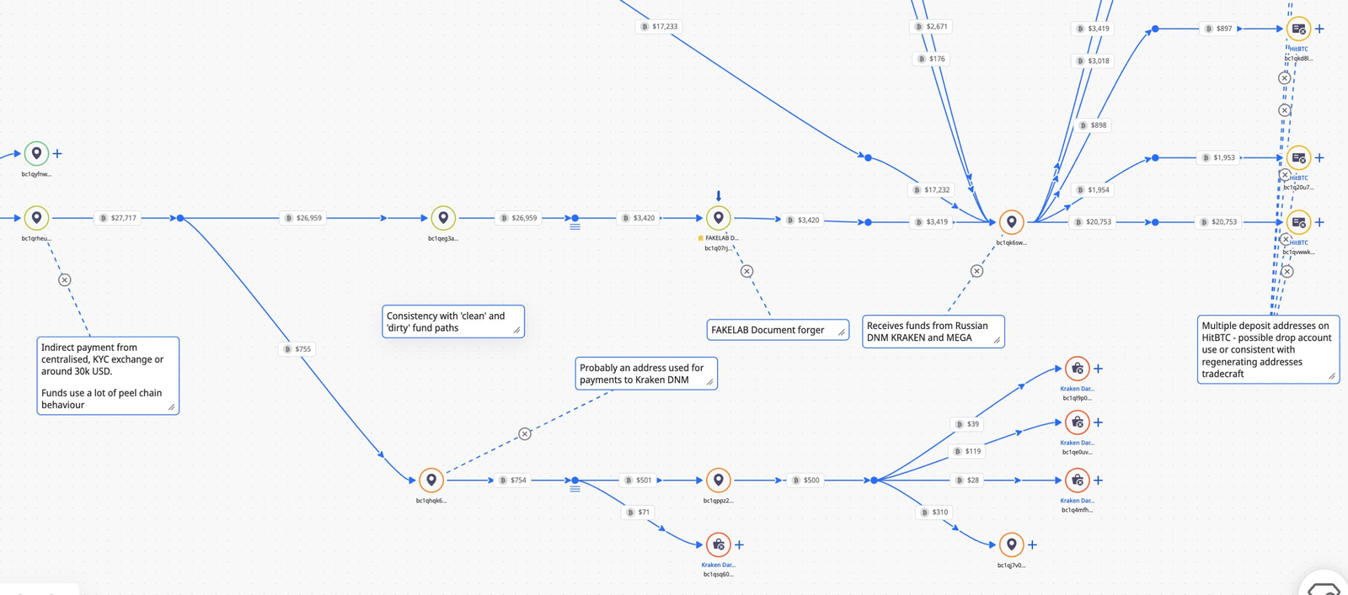Select the Kraken darknet node bc1qe0uv...

(1077, 422)
